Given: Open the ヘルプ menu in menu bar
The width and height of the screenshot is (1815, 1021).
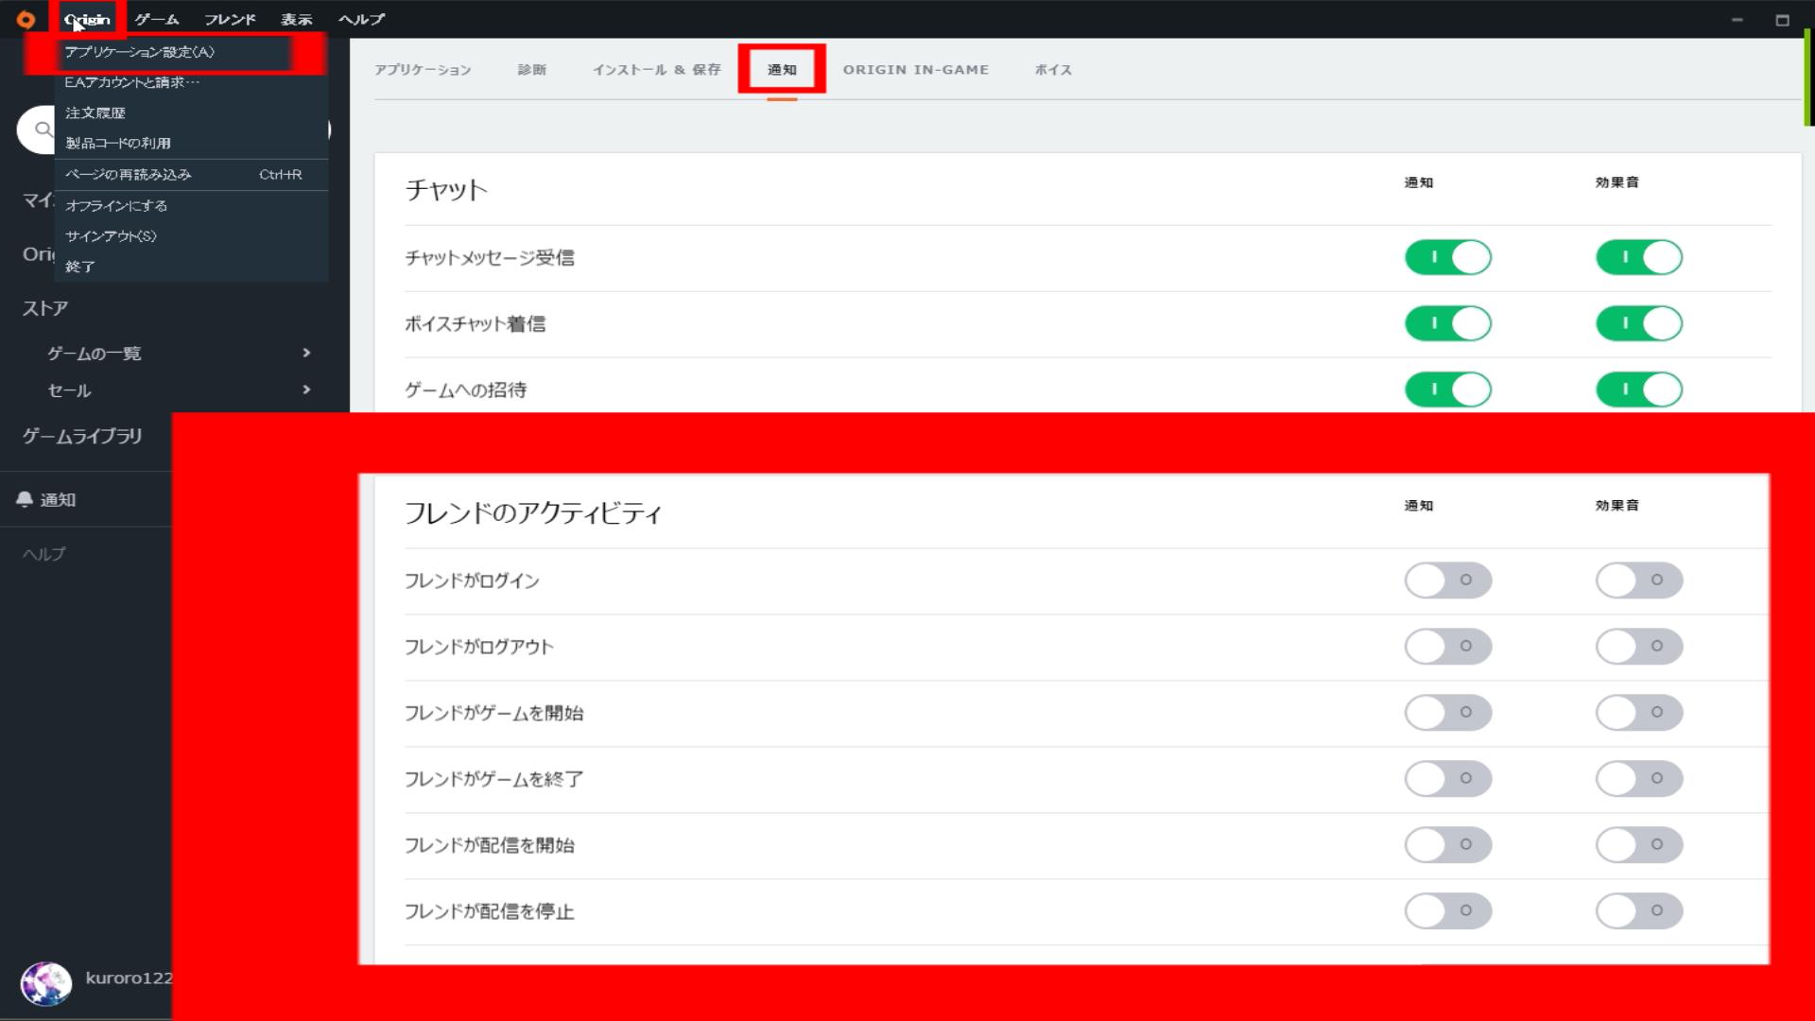Looking at the screenshot, I should (x=362, y=19).
